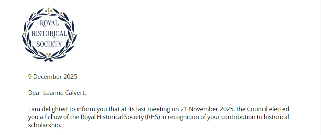Click the Royal Historical Society wreath logo
Screen dimensions: 321x135
click(49, 34)
